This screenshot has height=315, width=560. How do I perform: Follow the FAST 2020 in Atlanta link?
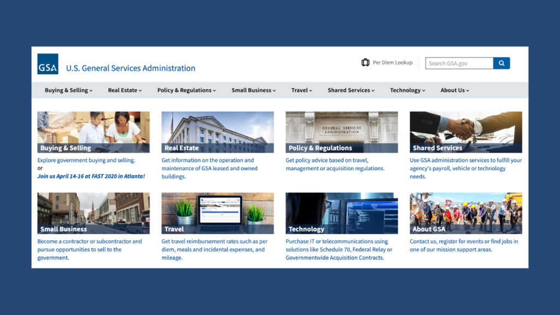91,176
